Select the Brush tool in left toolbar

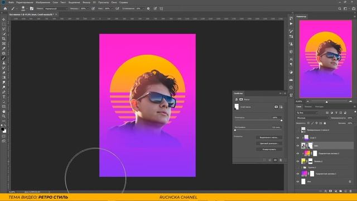point(4,58)
